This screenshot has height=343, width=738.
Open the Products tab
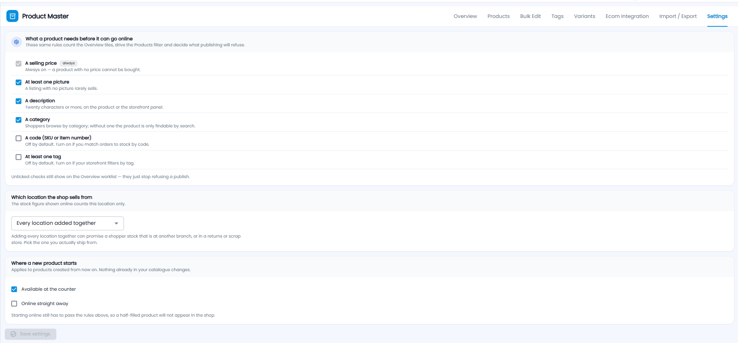pyautogui.click(x=499, y=16)
